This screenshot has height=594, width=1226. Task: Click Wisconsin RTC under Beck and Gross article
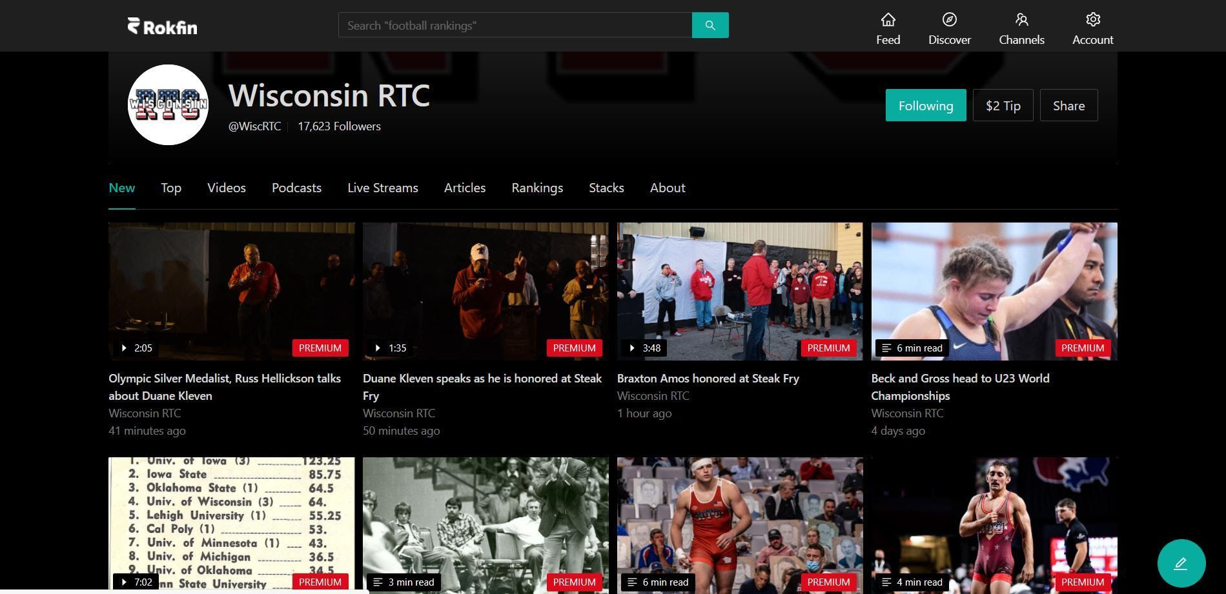[907, 413]
